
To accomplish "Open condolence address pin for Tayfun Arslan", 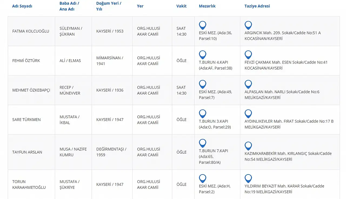I will (248, 146).
